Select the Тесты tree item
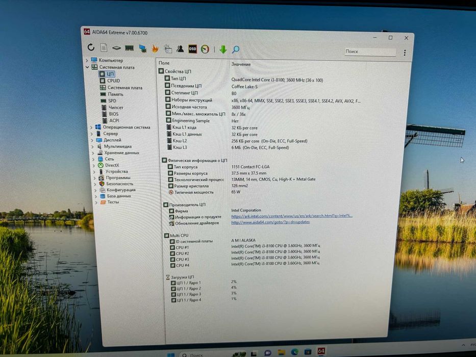This screenshot has width=476, height=357. (110, 202)
